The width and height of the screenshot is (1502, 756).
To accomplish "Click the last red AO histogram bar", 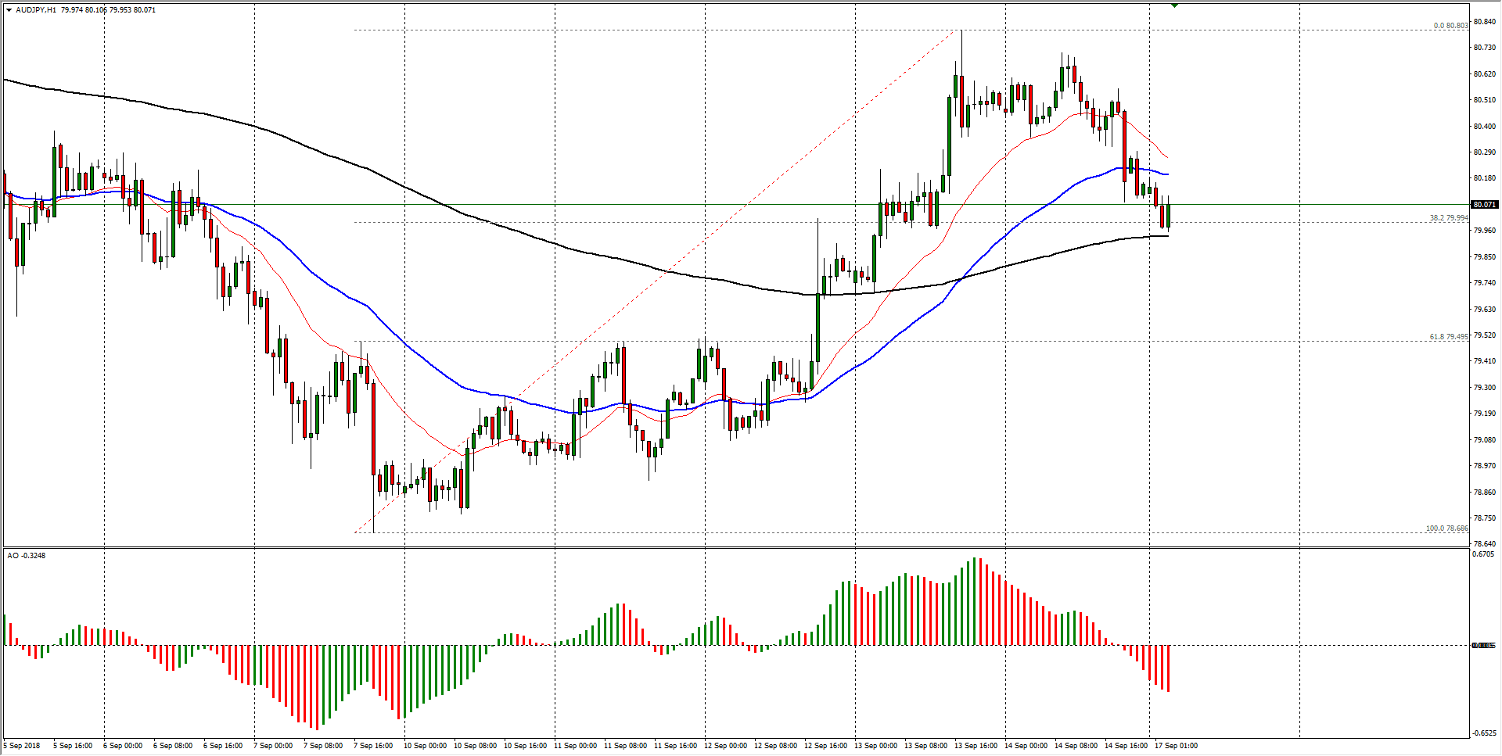I will [x=1169, y=668].
